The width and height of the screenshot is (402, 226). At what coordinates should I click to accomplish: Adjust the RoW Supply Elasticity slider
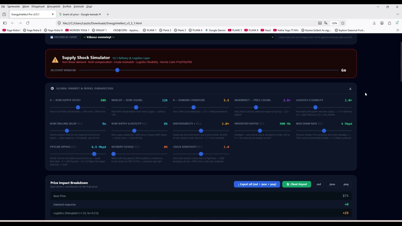coord(139,131)
